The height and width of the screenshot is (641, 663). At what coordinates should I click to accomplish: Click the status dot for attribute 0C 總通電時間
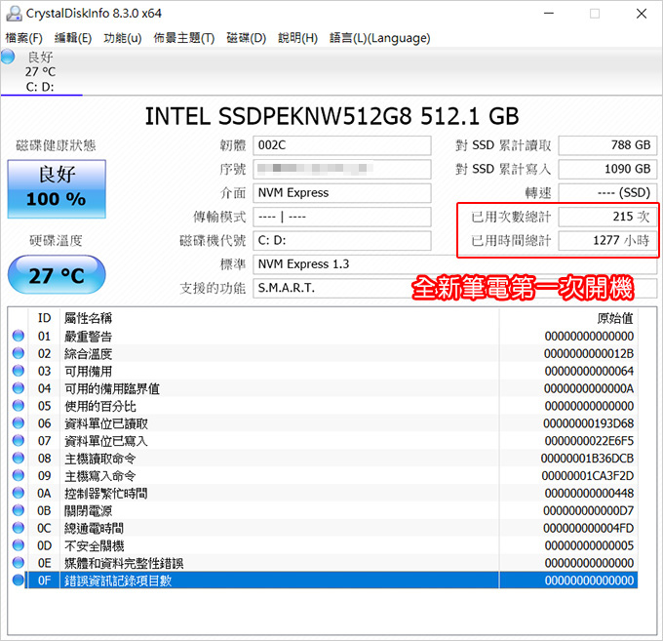(19, 527)
